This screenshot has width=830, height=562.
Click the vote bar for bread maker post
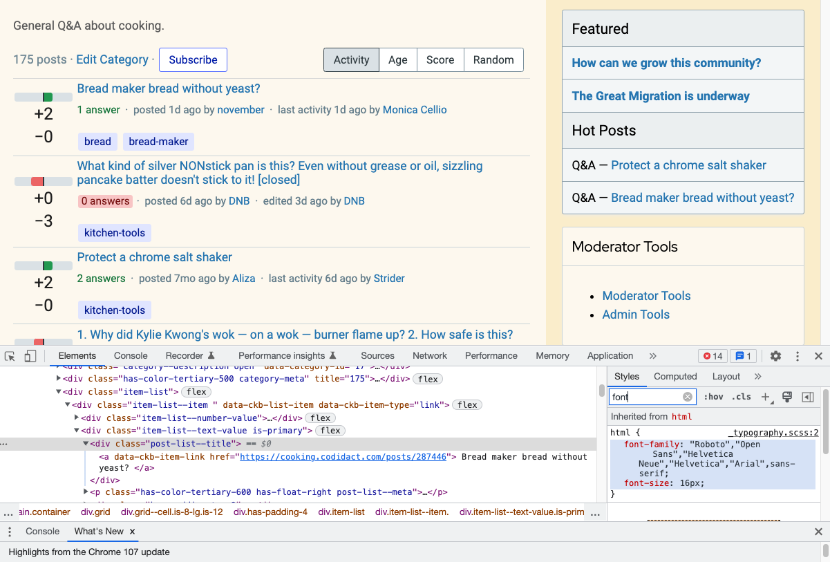44,97
